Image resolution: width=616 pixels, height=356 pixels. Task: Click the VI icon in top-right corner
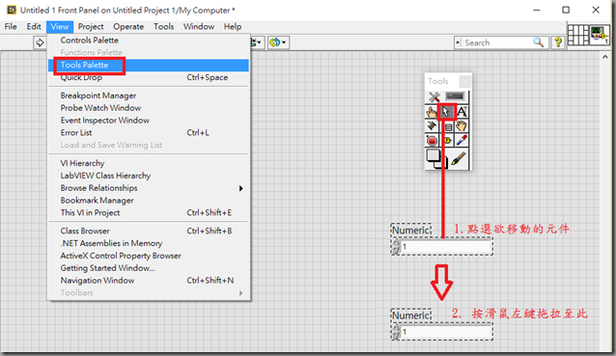pos(600,36)
